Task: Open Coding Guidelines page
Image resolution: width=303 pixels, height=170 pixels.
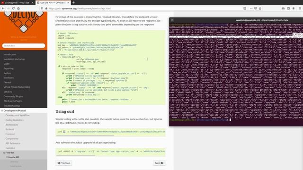Action: coord(15,120)
